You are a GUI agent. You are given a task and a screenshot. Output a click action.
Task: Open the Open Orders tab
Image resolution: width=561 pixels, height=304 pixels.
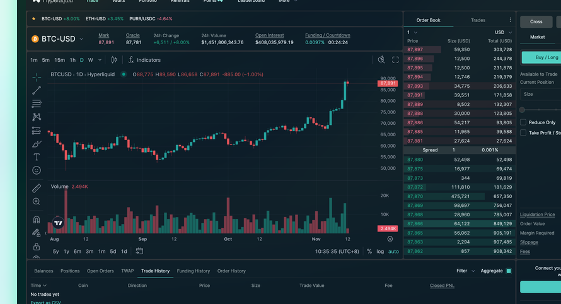click(x=100, y=271)
